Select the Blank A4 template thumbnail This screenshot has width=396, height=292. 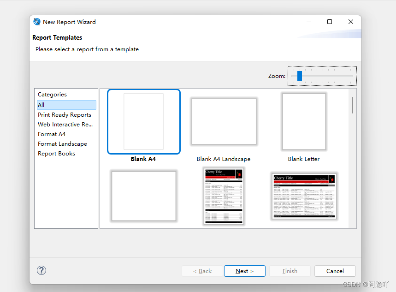[x=143, y=121]
